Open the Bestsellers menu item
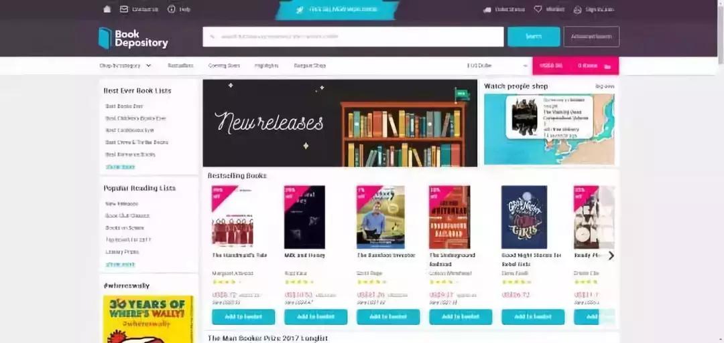The image size is (724, 343). pos(180,66)
